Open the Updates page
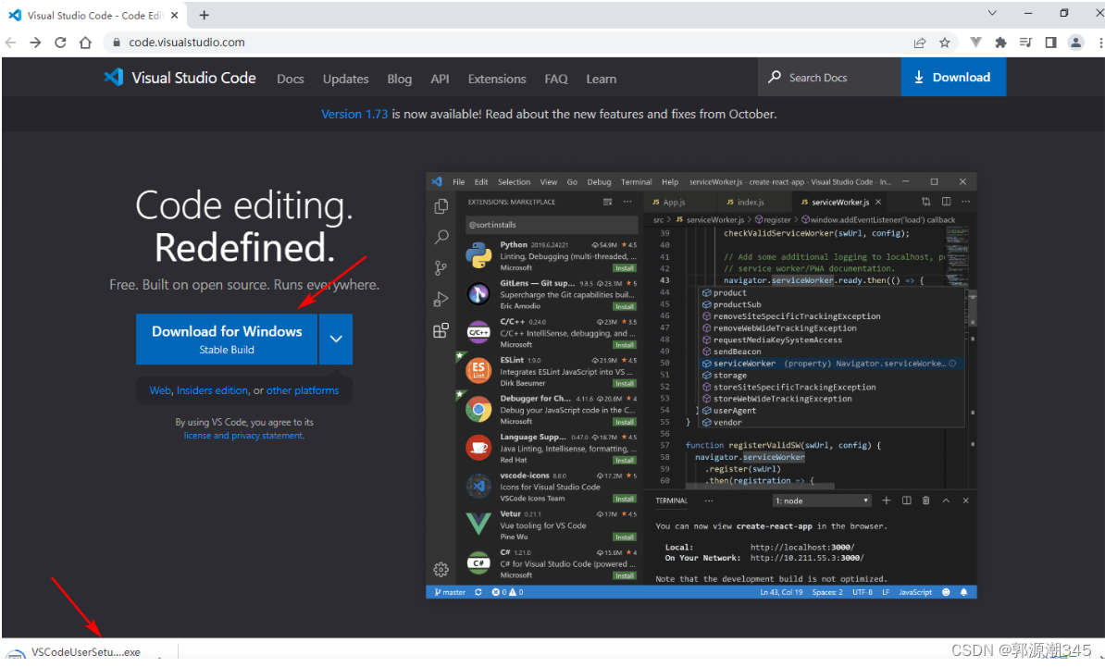 [x=345, y=79]
